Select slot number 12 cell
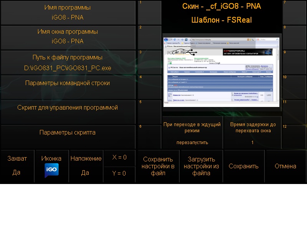Screen dimensions: 307x230 pyautogui.click(x=294, y=137)
